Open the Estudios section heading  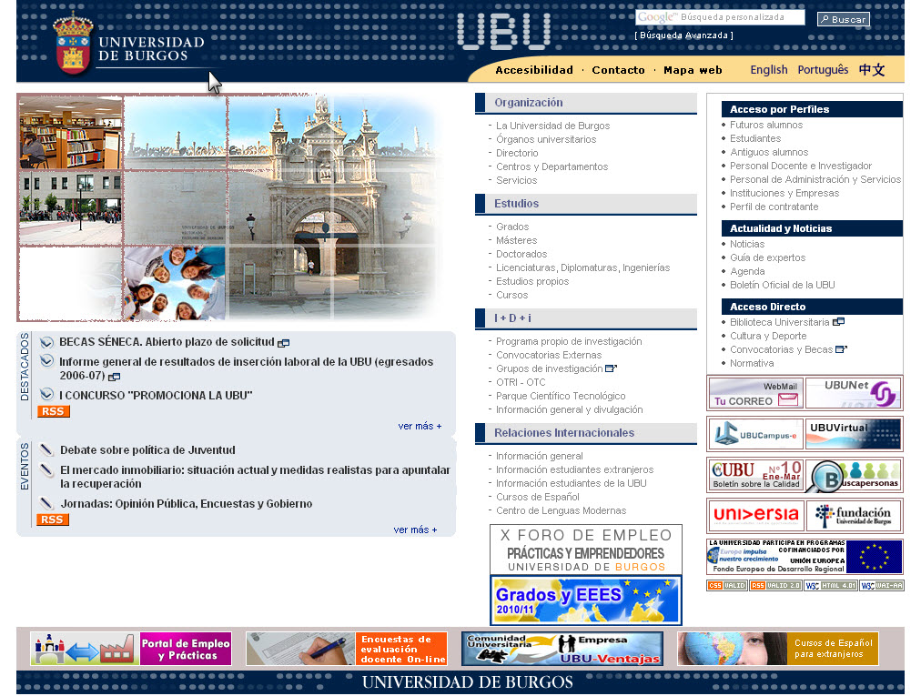[x=516, y=204]
